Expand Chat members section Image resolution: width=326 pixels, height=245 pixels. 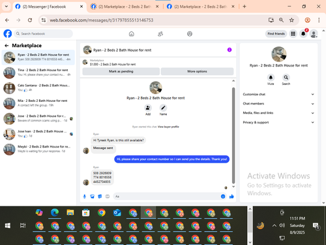[x=278, y=104]
